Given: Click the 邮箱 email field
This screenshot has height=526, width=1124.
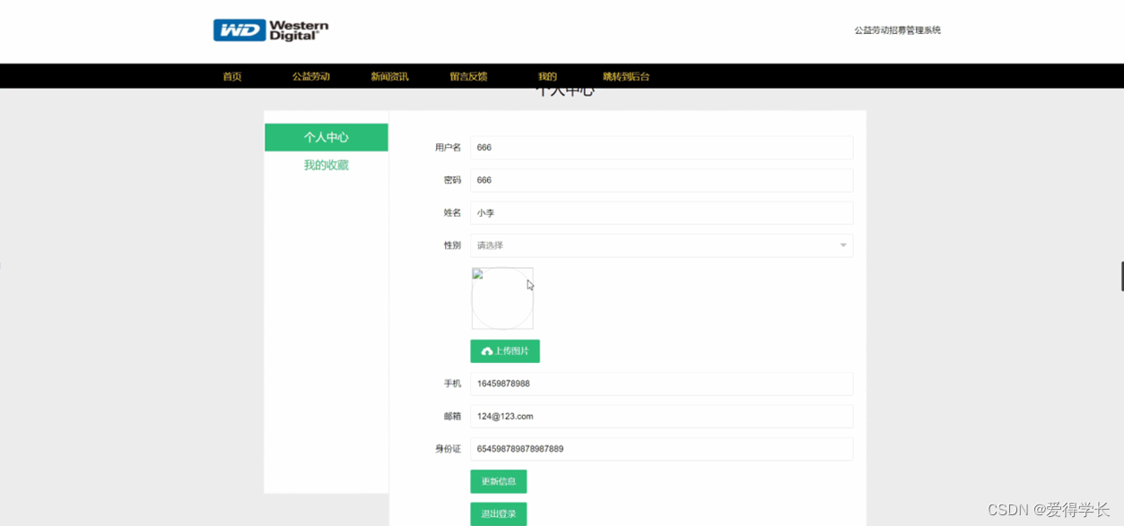Looking at the screenshot, I should click(662, 416).
